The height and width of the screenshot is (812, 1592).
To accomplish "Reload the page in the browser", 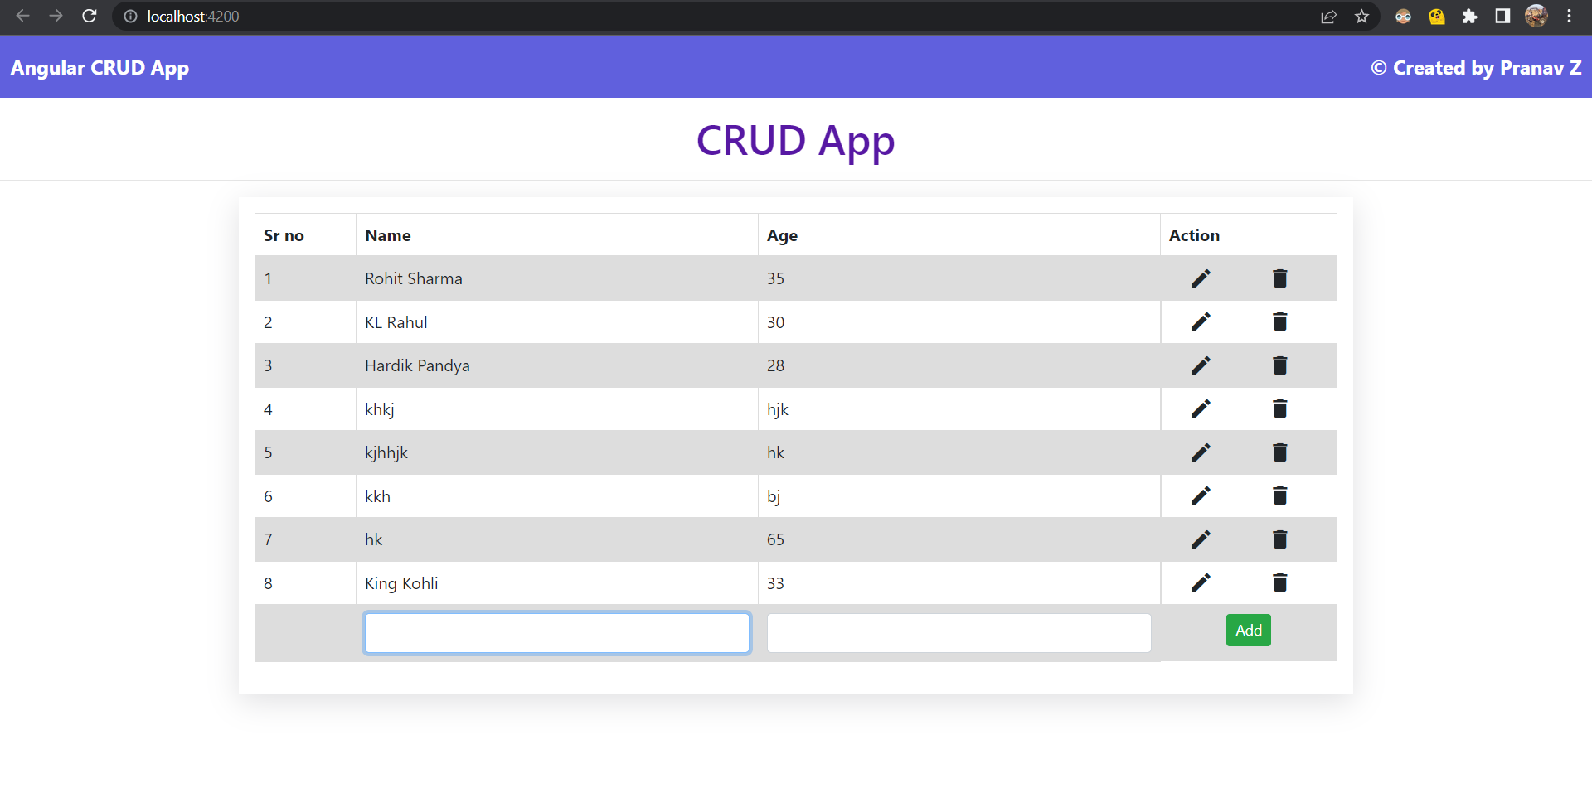I will point(90,17).
